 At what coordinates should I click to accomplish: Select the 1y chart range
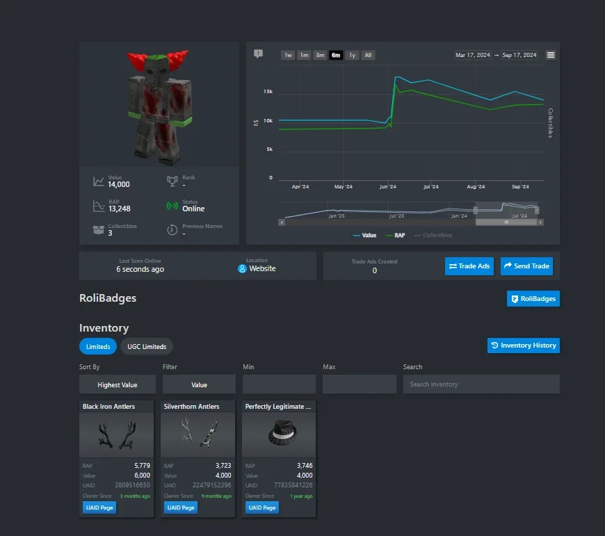[352, 55]
